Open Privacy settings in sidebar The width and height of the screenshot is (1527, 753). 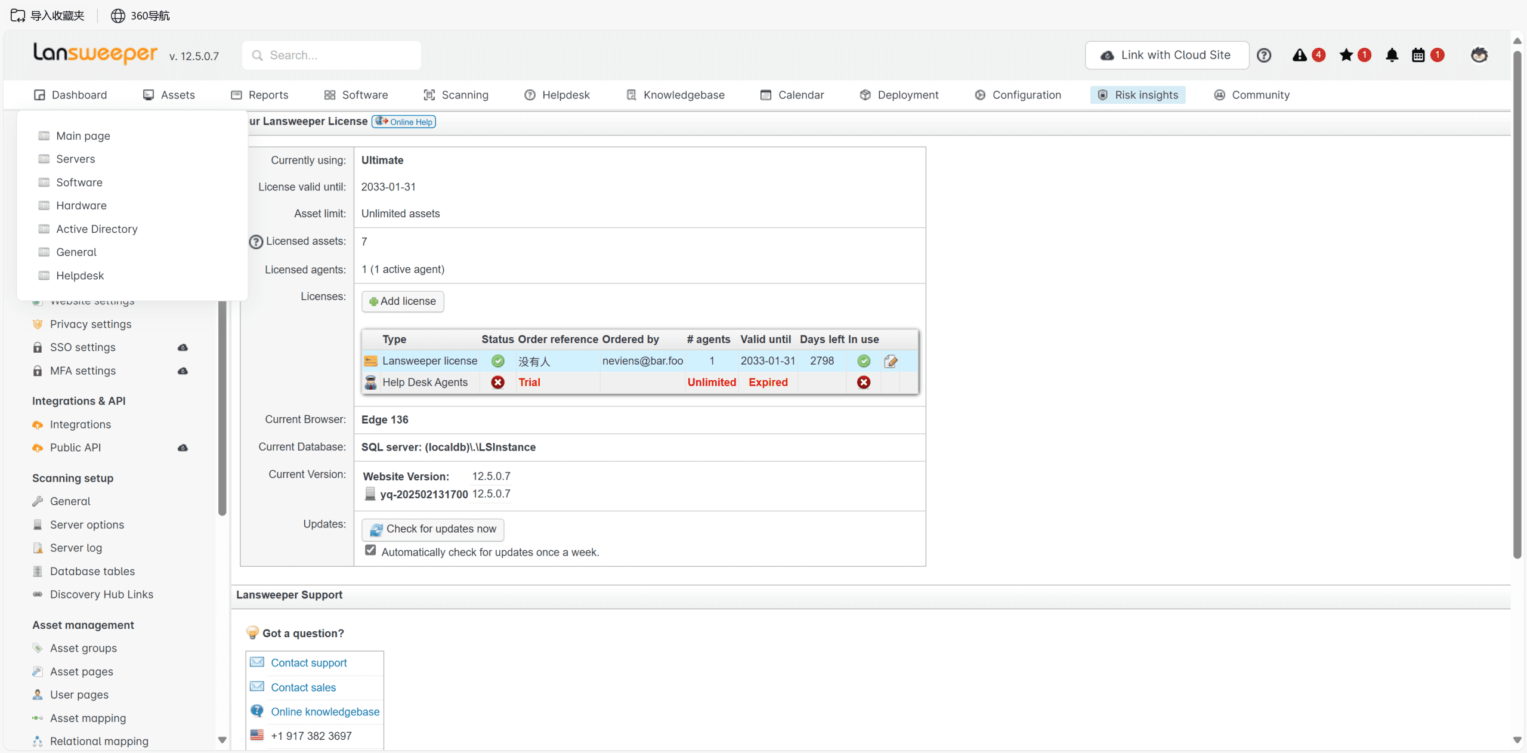91,324
